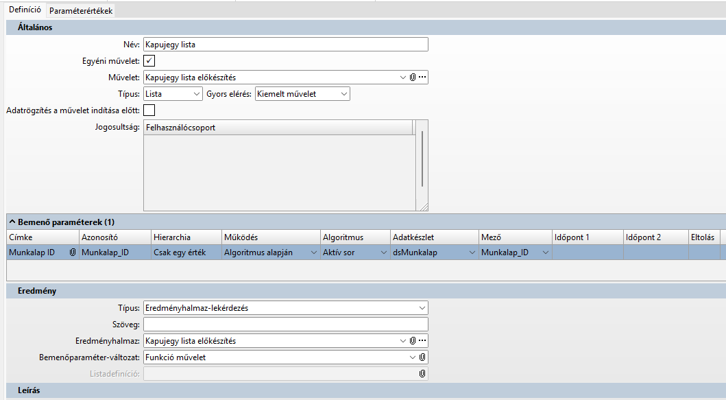Viewport: 726px width, 400px height.
Task: Enable Adatrögzítés a művelet indítása előtt
Action: point(149,110)
